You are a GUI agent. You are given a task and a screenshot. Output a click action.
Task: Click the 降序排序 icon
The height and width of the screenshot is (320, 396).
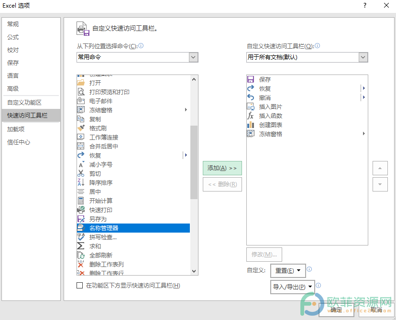tap(81, 182)
